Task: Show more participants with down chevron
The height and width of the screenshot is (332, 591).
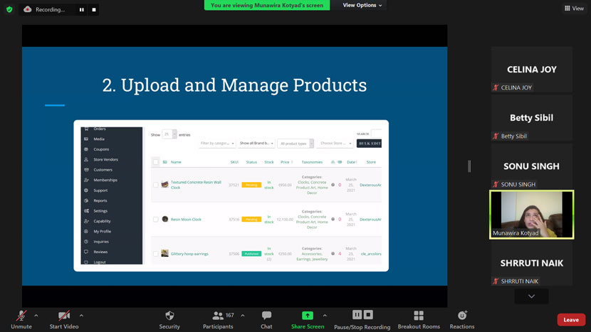Action: coord(531,296)
